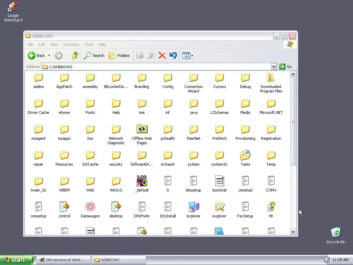Screen dimensions: 353x265
Task: Open the Search pane
Action: coord(94,56)
